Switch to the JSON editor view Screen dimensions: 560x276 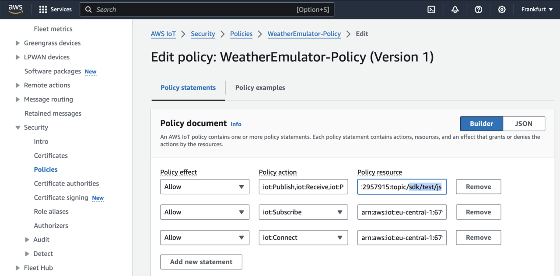pyautogui.click(x=524, y=124)
